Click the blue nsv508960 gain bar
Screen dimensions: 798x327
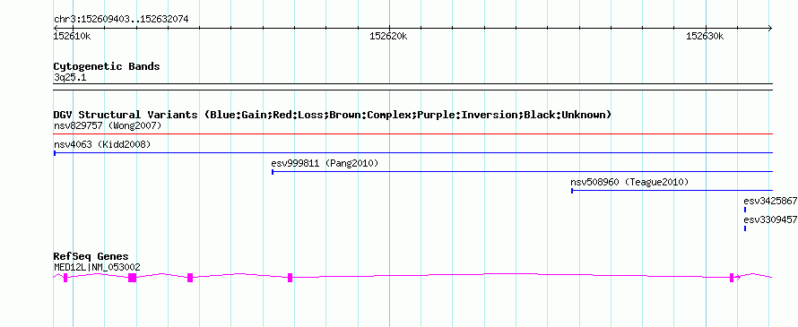[x=672, y=191]
